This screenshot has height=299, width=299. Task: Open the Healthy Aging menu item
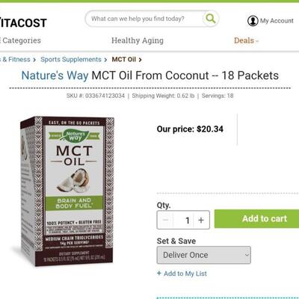click(x=138, y=40)
